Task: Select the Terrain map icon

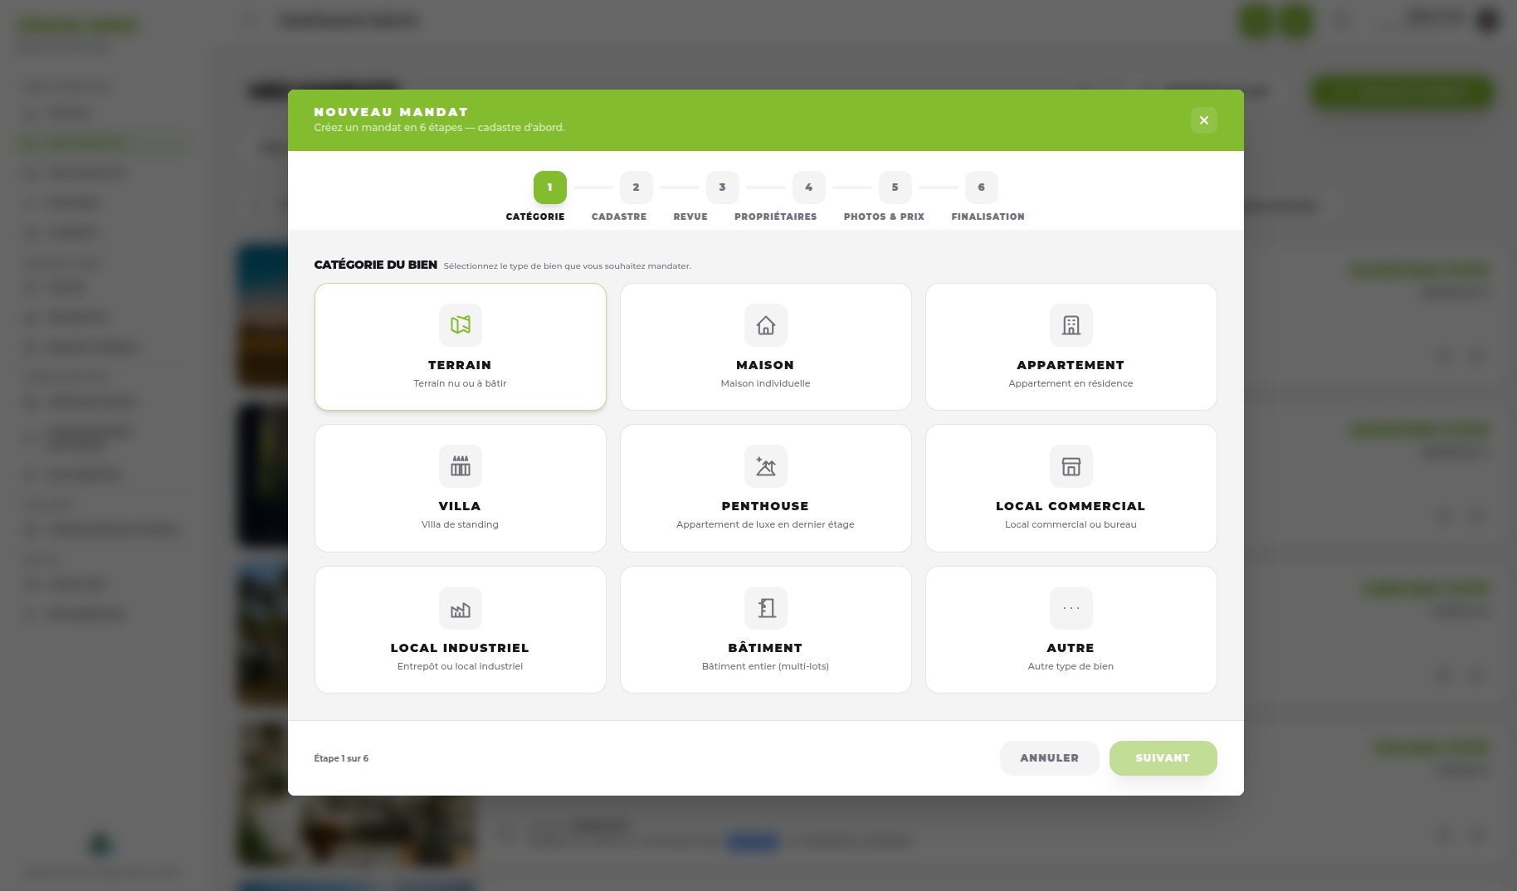Action: (461, 324)
